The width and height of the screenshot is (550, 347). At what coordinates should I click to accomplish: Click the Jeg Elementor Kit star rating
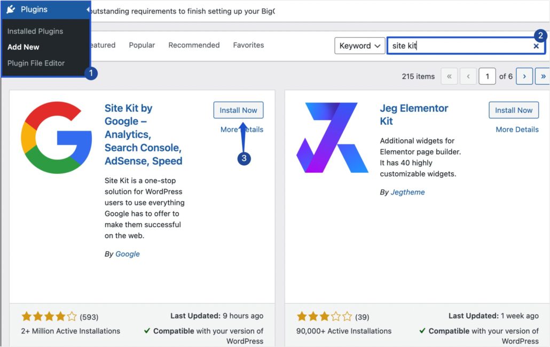(x=325, y=317)
